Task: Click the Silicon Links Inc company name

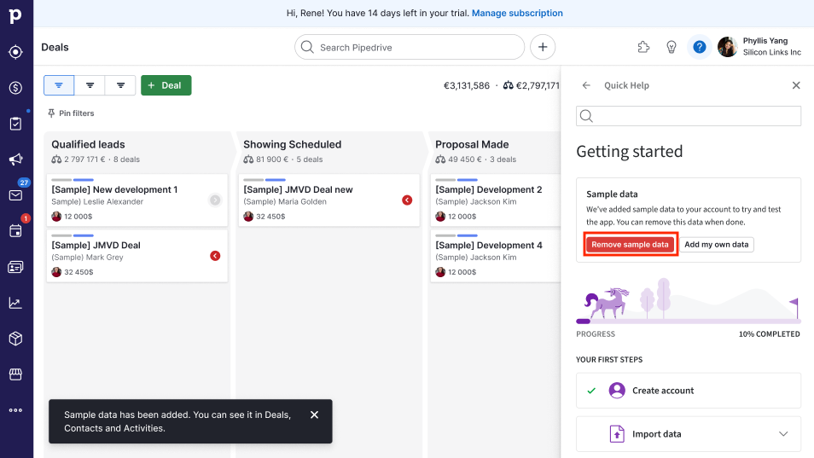Action: click(x=772, y=52)
